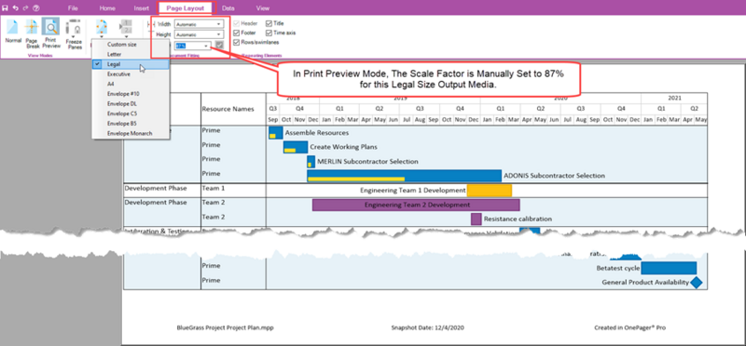This screenshot has width=746, height=346.
Task: Click the ADONIS Subcontractor Selection bar
Action: 404,176
